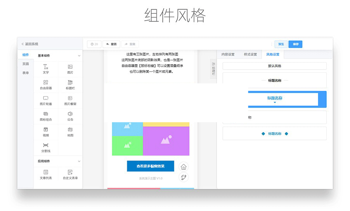Select the 公告 announcement speaker icon
The width and height of the screenshot is (350, 211).
click(x=70, y=114)
